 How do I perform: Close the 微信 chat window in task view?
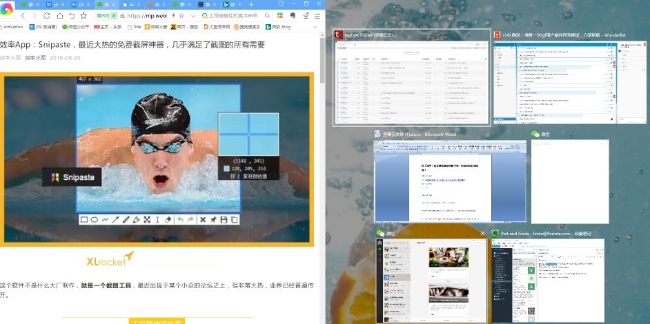tap(482, 234)
